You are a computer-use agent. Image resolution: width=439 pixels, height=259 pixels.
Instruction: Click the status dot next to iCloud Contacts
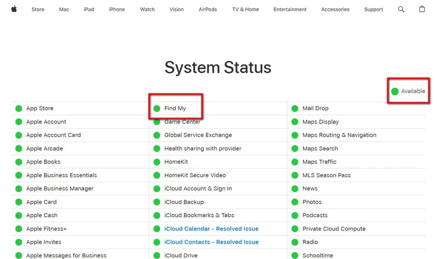pos(157,242)
